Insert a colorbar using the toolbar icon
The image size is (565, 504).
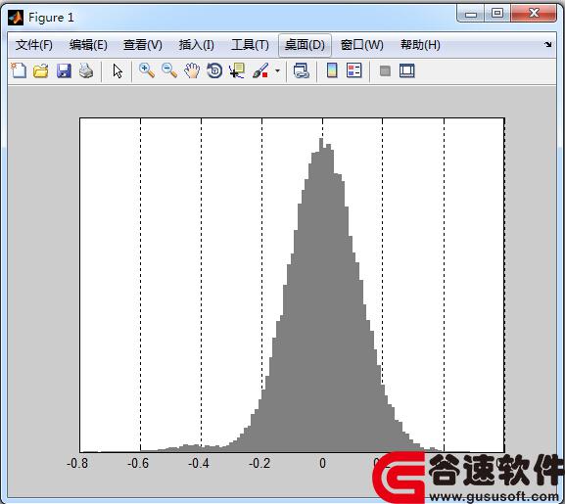tap(332, 70)
